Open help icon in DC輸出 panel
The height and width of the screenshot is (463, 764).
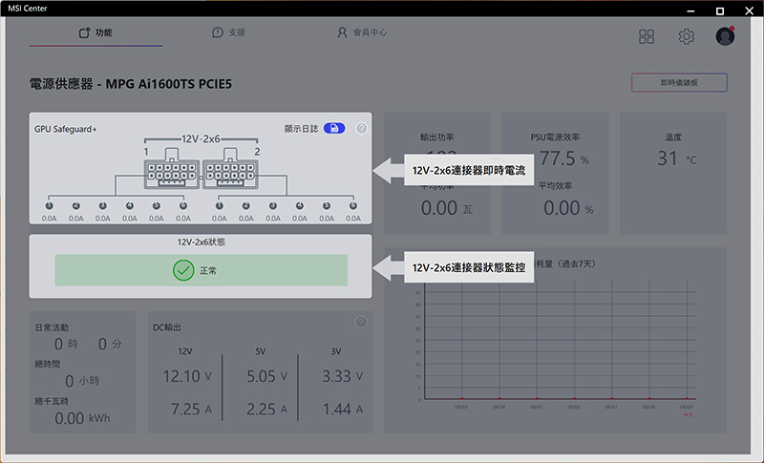pyautogui.click(x=361, y=322)
